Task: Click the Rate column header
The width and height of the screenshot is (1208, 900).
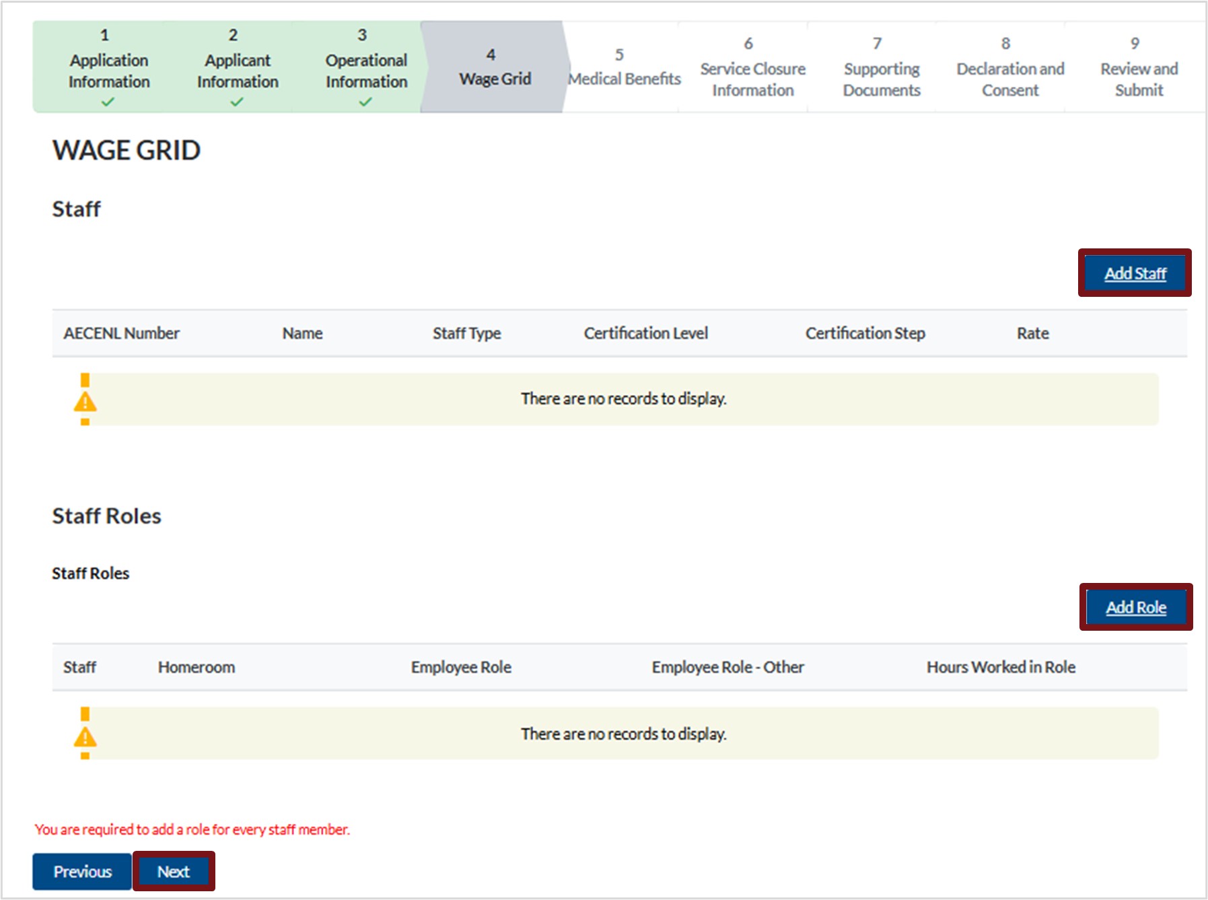Action: 1032,333
